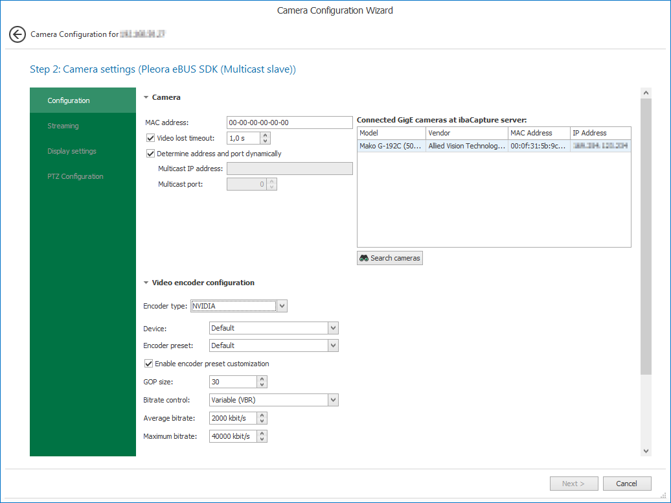Sort camera list by Vendor column
Screen dimensions: 671x503
pos(467,133)
